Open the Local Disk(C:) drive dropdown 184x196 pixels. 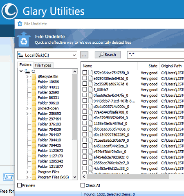tap(74, 55)
